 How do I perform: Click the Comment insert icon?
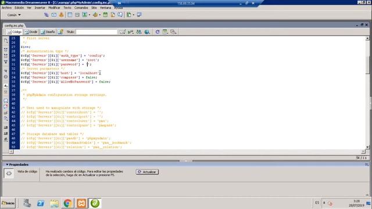120,15
